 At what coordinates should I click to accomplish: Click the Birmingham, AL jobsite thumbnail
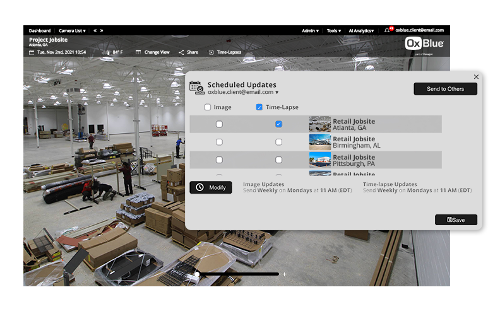(x=320, y=142)
